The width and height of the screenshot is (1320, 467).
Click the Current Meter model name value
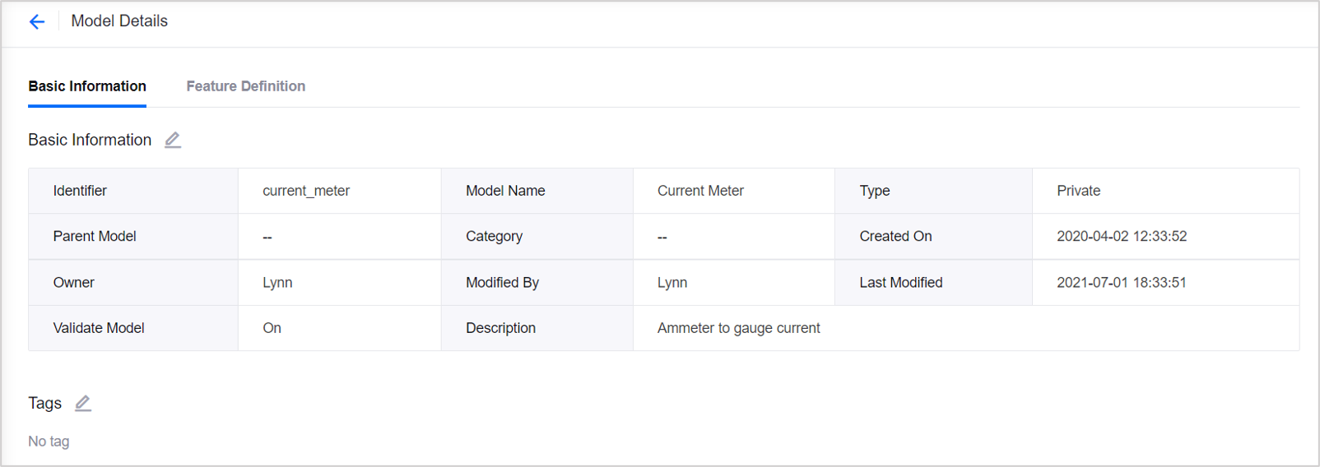click(x=700, y=191)
